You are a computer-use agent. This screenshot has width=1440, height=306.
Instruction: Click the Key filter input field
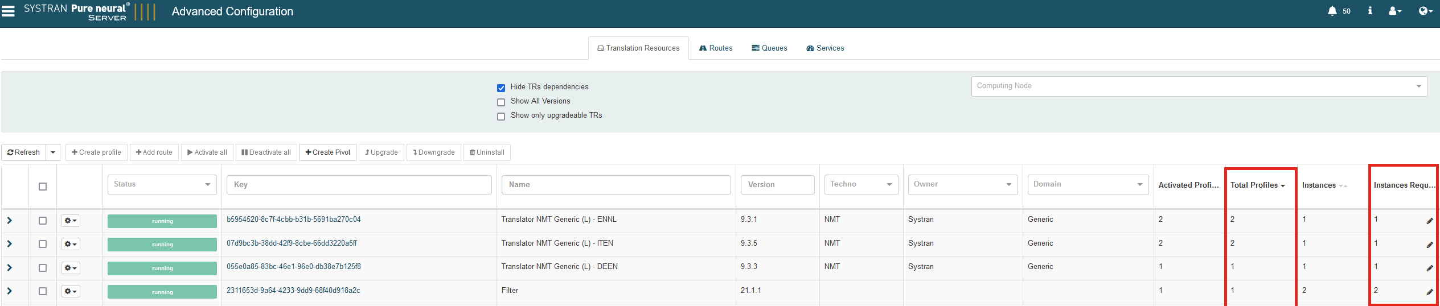pos(359,185)
